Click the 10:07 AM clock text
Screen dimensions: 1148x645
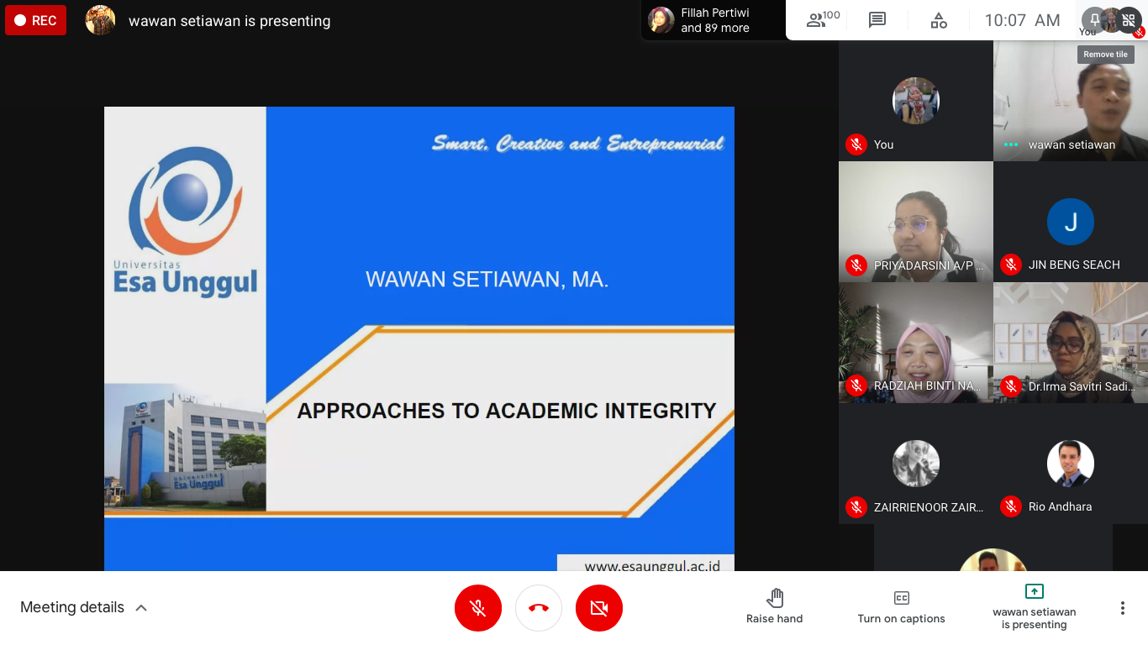[1022, 20]
